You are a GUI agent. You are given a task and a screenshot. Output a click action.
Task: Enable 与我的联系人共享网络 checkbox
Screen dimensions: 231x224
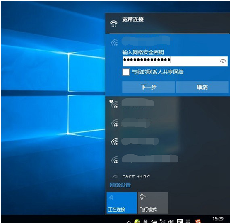coord(126,72)
